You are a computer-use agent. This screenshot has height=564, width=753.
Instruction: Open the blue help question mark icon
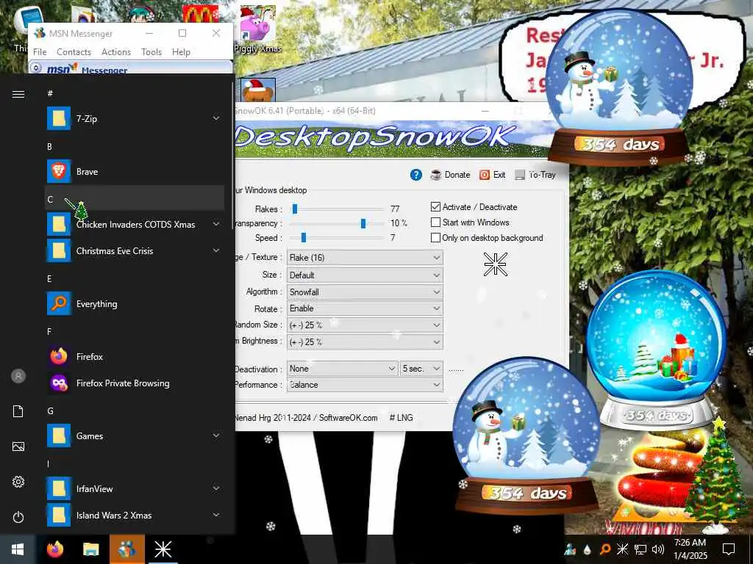point(416,175)
